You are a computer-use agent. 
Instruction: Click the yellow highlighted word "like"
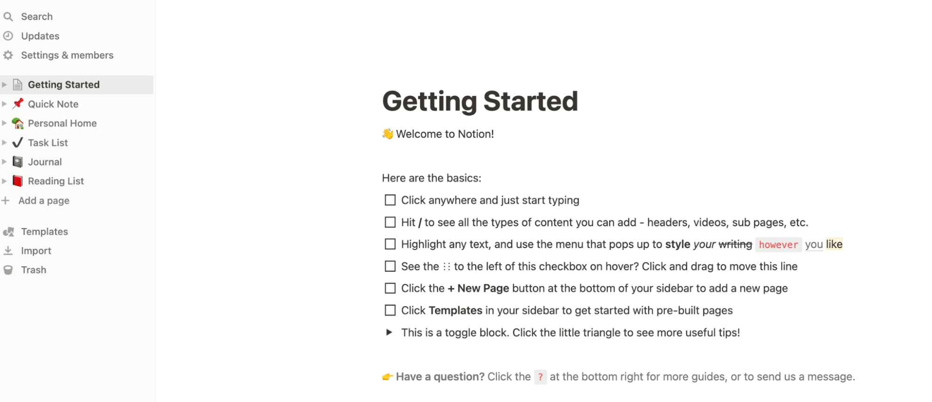pos(834,244)
